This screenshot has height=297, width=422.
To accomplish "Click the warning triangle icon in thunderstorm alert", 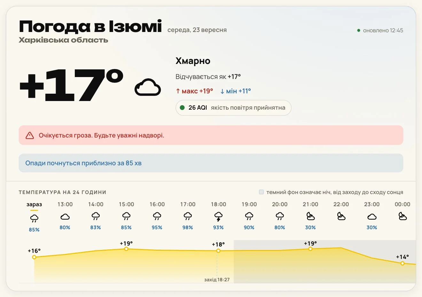I will 30,135.
